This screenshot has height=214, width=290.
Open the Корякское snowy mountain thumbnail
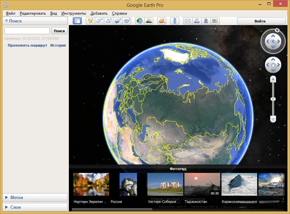[x=239, y=184]
